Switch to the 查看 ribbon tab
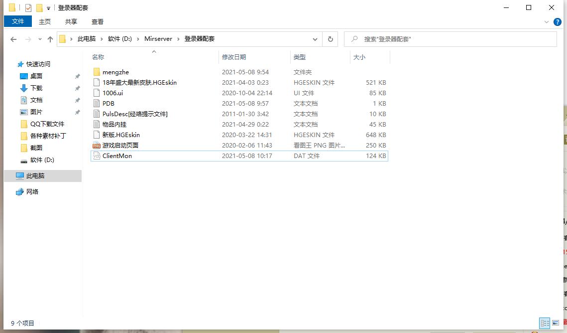The height and width of the screenshot is (333, 567). click(98, 21)
